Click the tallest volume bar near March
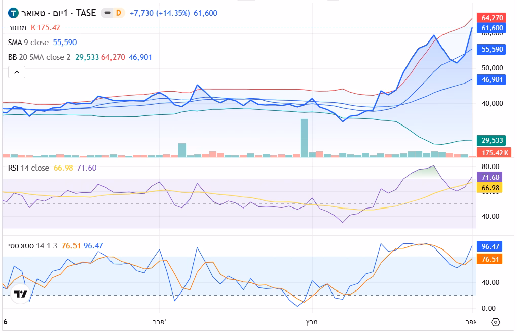The width and height of the screenshot is (517, 333). point(304,138)
